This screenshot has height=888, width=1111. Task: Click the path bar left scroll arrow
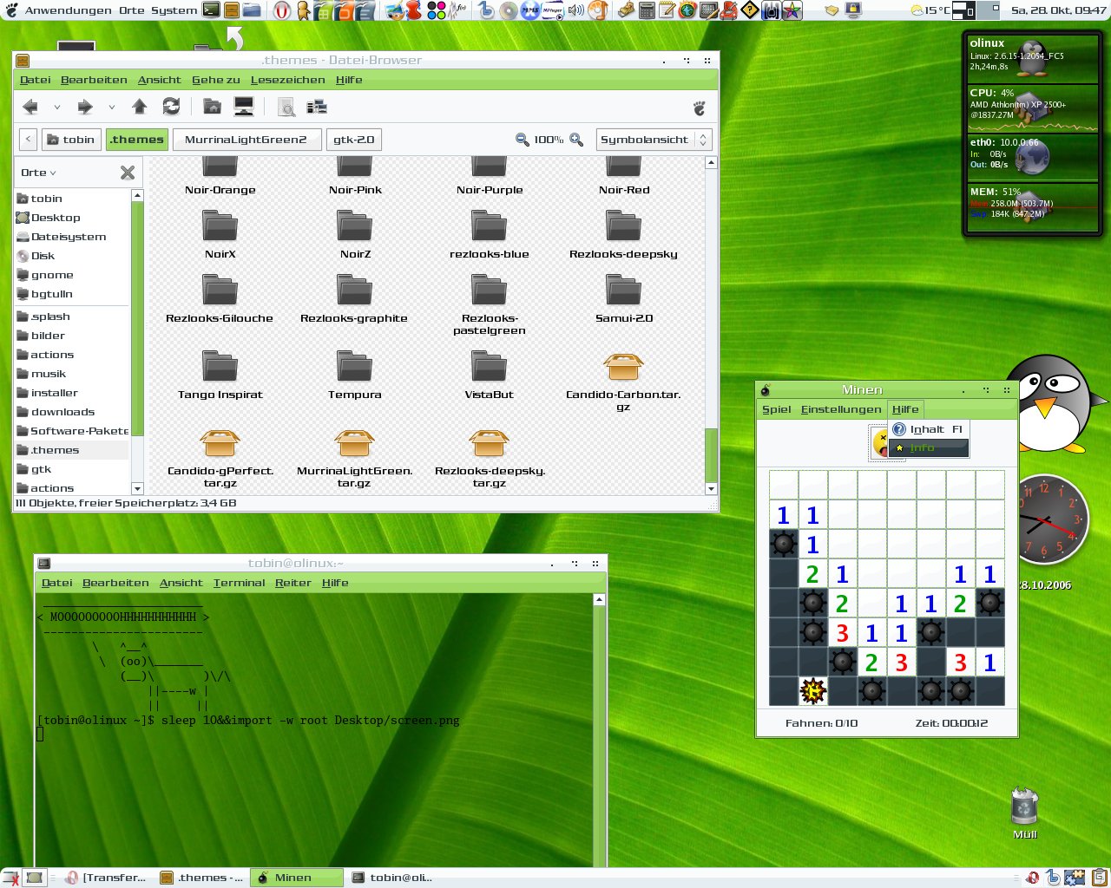tap(28, 140)
